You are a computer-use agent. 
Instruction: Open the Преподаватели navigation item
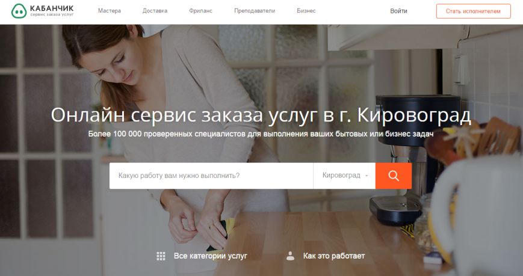(255, 11)
